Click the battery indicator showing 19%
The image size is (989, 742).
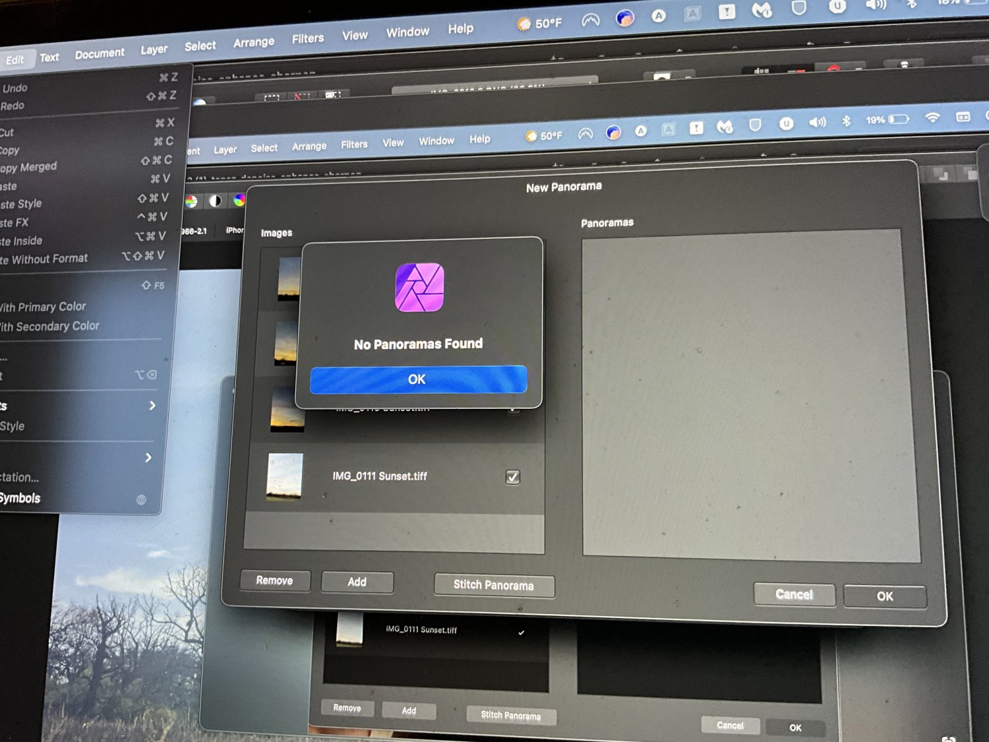885,120
